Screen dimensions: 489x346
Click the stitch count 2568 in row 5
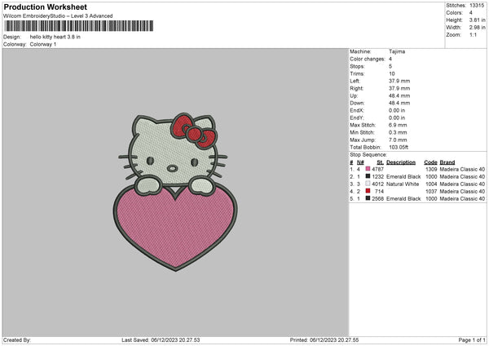click(377, 199)
